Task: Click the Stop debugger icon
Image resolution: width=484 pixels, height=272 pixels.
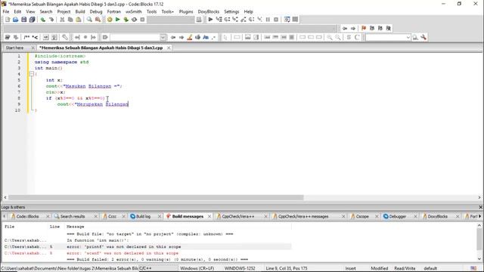Action: (x=276, y=20)
